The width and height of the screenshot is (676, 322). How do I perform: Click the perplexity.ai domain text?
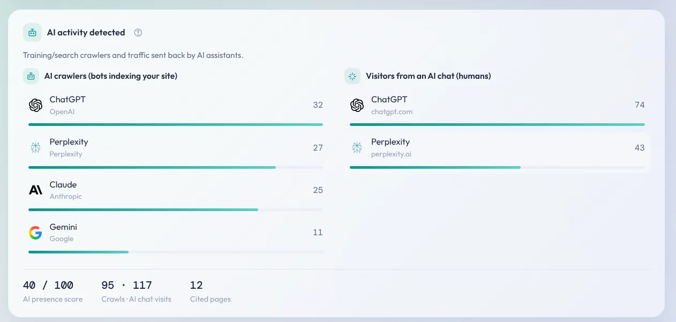392,154
